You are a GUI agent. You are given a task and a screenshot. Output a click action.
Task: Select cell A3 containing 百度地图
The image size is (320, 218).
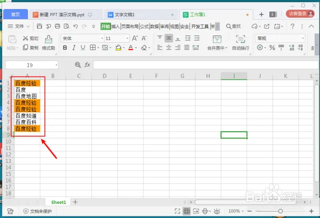pos(27,96)
